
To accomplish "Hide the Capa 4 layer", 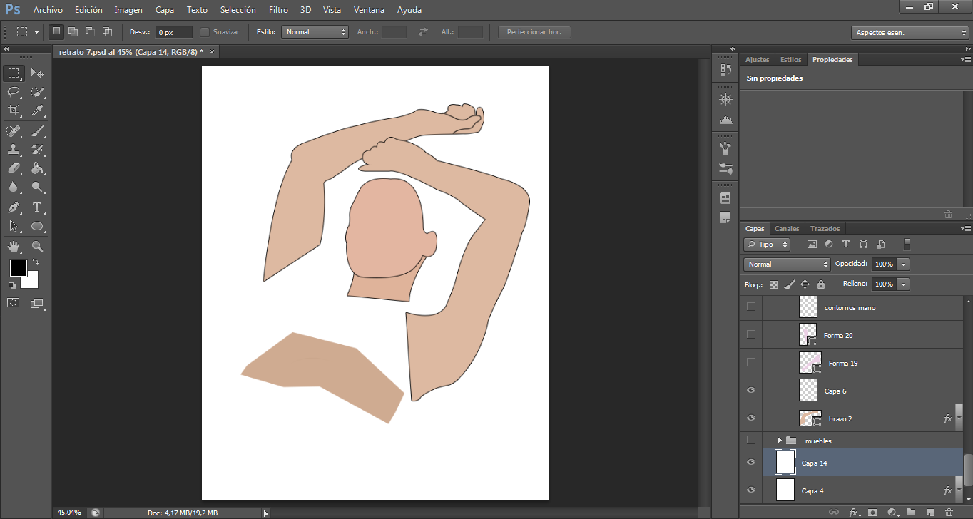I will point(750,490).
